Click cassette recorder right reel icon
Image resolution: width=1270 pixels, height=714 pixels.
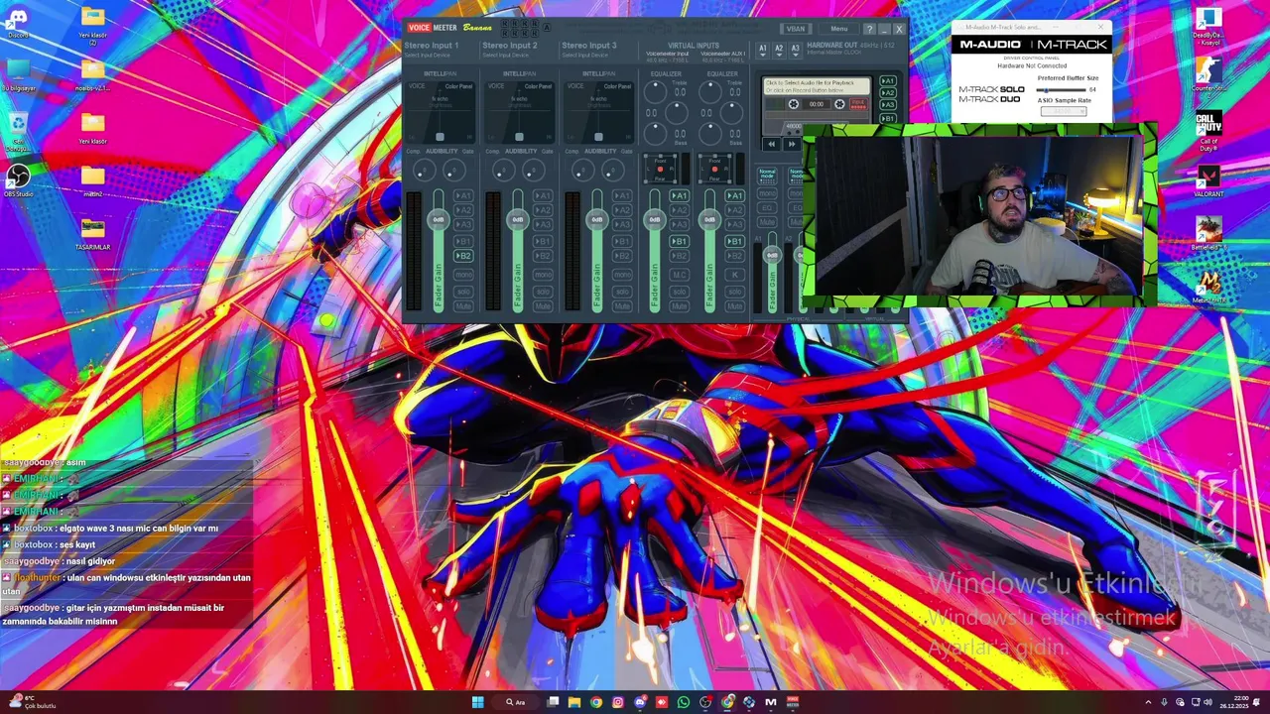click(x=839, y=104)
